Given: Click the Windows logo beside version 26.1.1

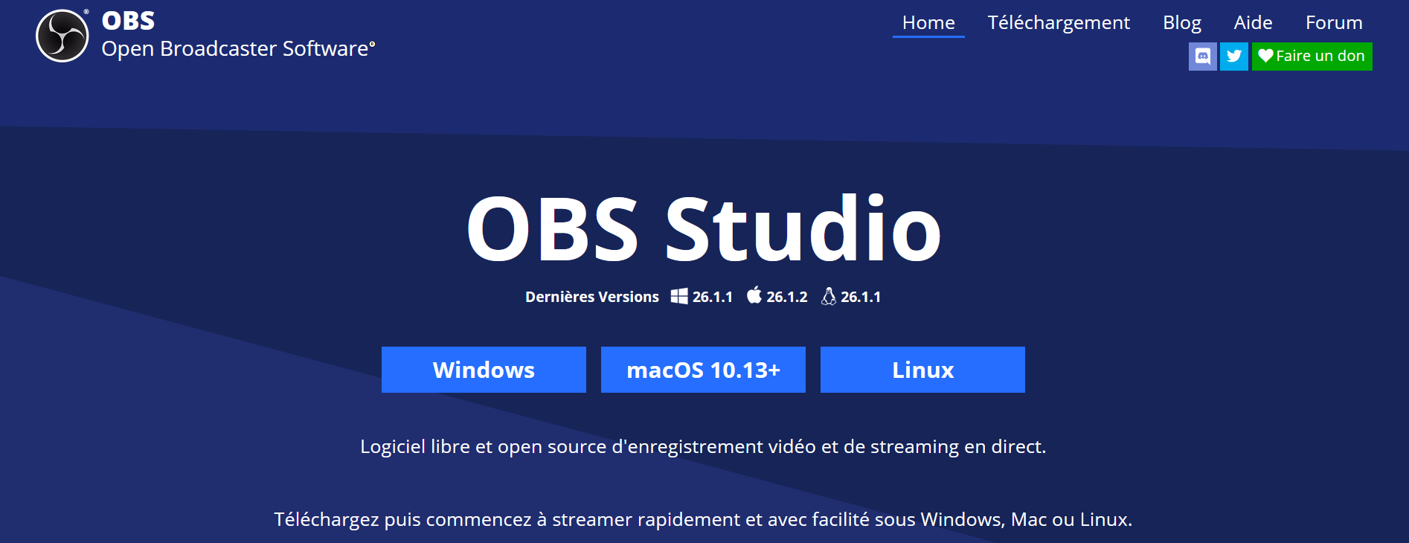Looking at the screenshot, I should point(679,296).
